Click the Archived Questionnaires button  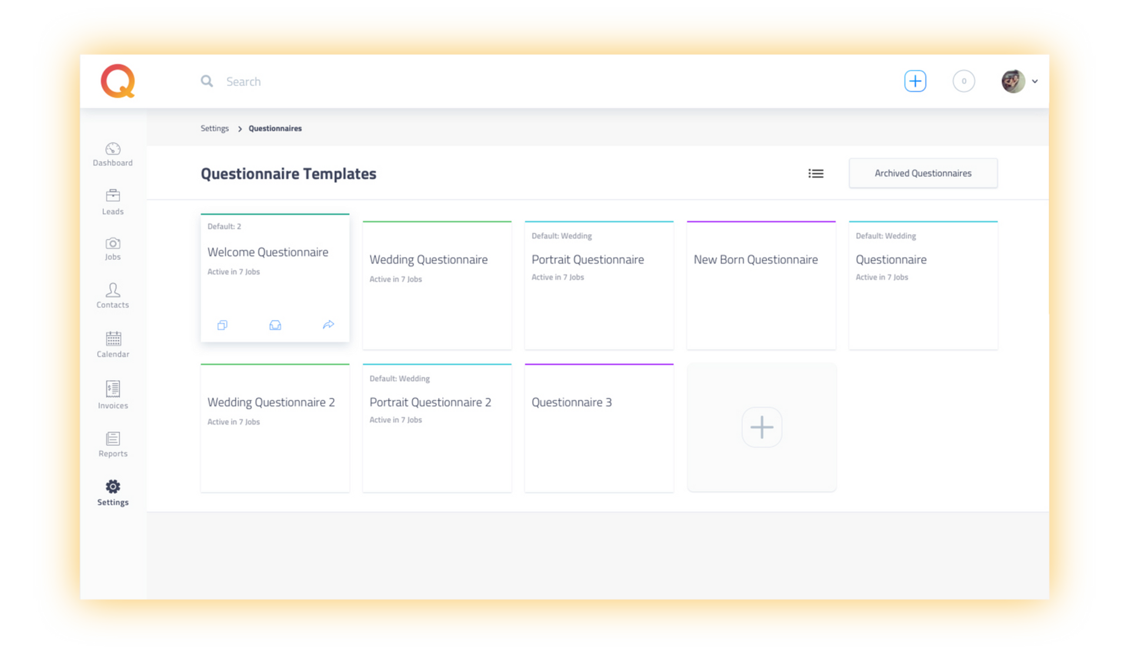tap(920, 173)
